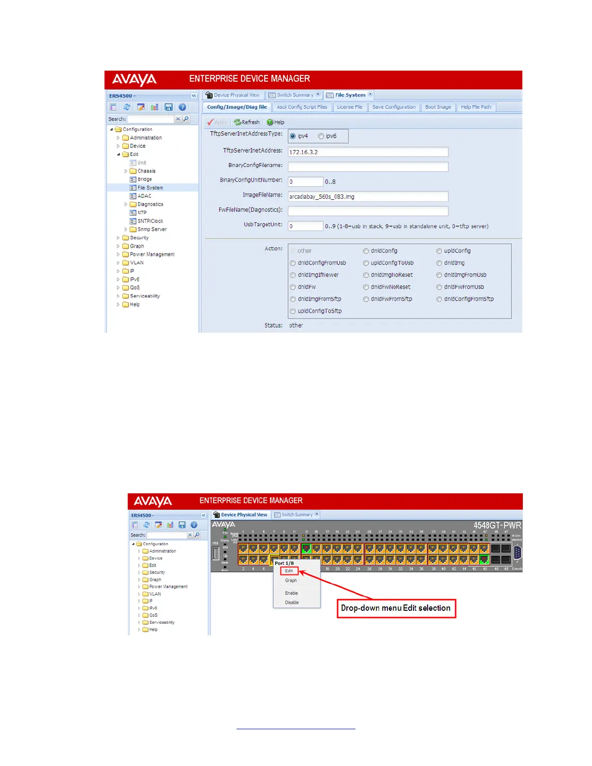This screenshot has height=766, width=592.
Task: Expand the Diagnostics folder arrow
Action: (126, 205)
